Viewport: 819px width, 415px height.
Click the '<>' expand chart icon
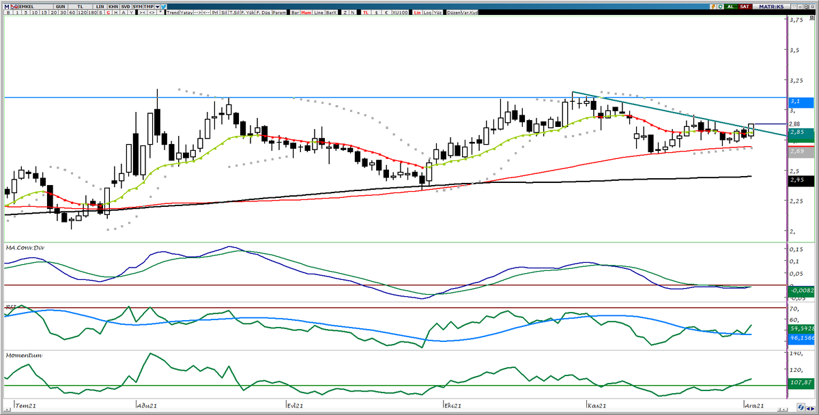coord(153,13)
